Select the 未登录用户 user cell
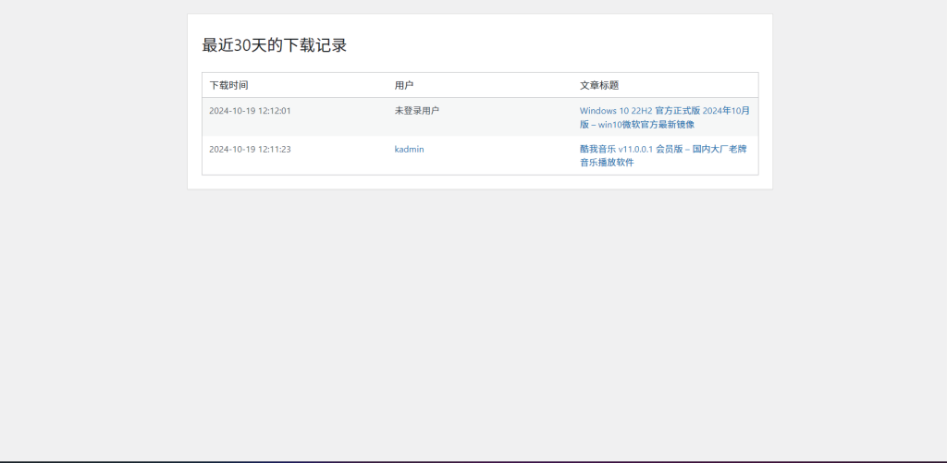947x463 pixels. pos(417,111)
